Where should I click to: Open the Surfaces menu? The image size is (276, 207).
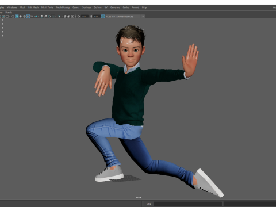(87, 7)
